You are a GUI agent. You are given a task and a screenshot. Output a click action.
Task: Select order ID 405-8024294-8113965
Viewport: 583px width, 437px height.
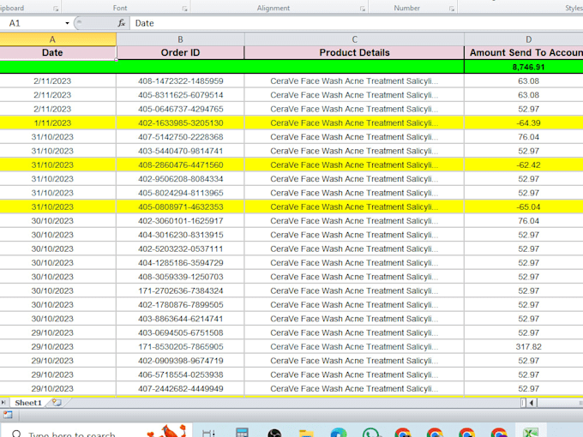click(x=180, y=193)
